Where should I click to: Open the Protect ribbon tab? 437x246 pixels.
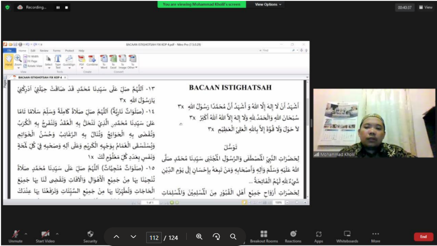69,50
